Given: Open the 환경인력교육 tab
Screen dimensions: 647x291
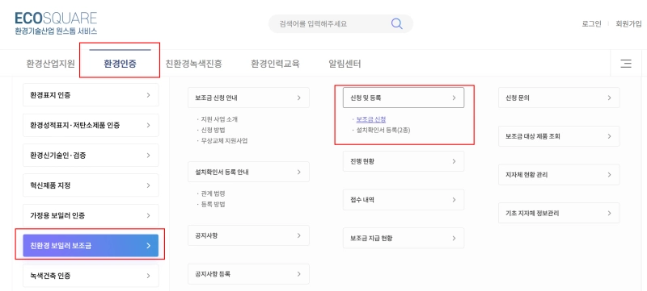Looking at the screenshot, I should click(275, 64).
